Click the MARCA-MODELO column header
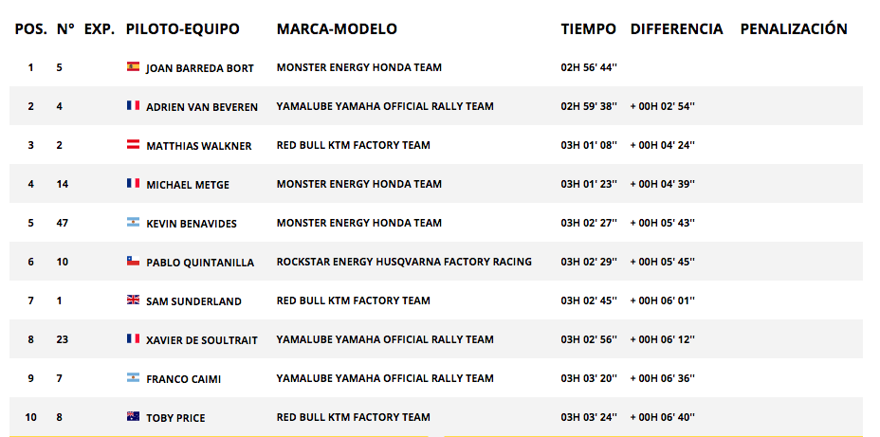The image size is (880, 437). pos(337,29)
